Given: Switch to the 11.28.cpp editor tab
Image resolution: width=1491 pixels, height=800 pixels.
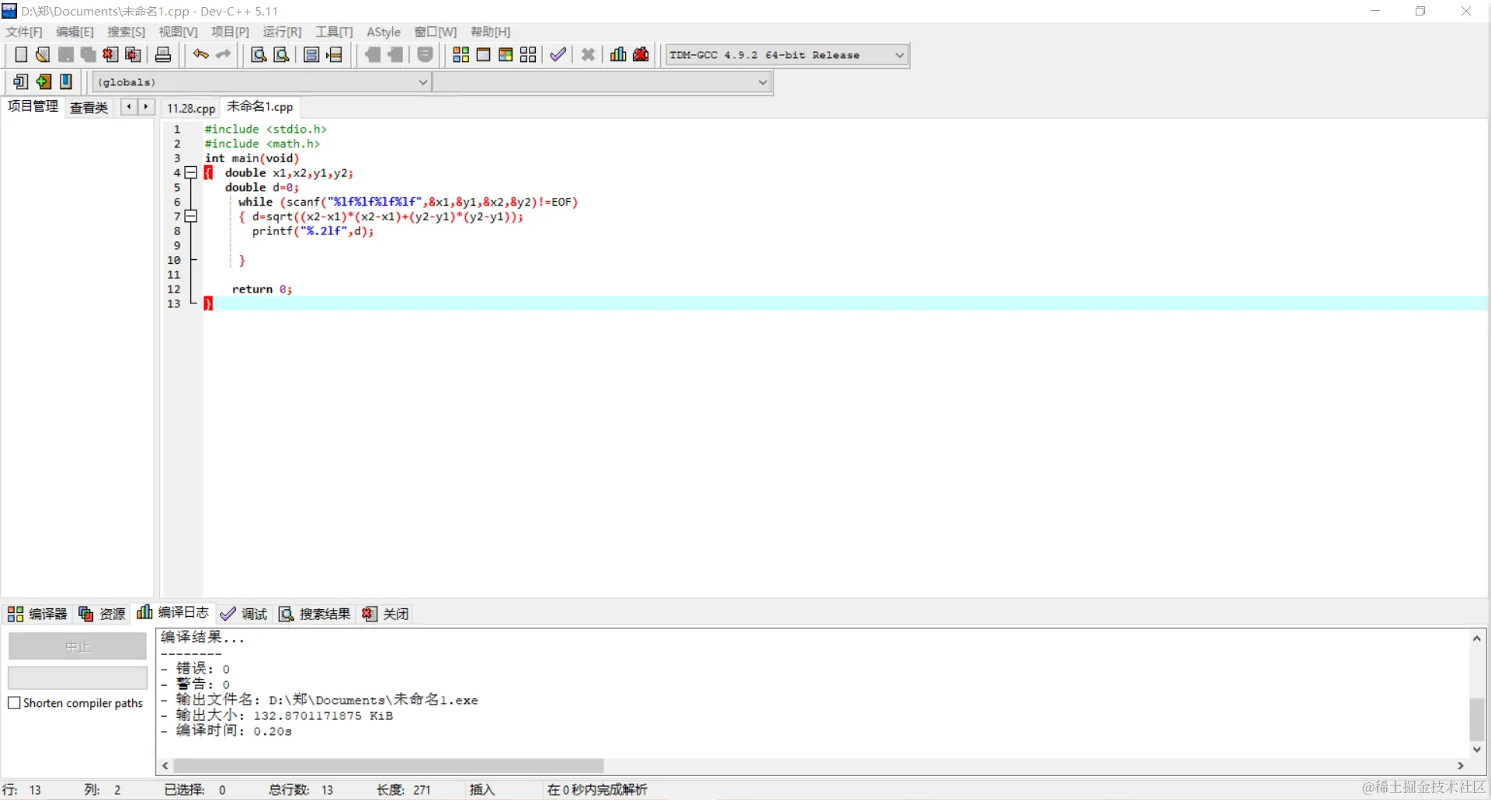Looking at the screenshot, I should coord(191,108).
